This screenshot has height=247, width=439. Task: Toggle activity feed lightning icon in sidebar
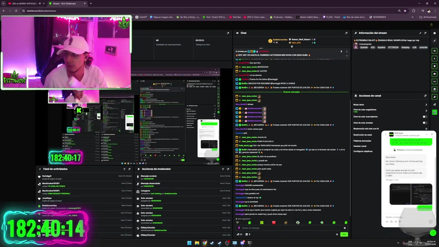(435, 59)
